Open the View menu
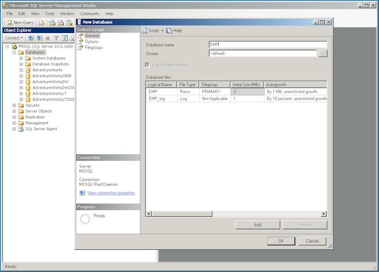 (35, 14)
